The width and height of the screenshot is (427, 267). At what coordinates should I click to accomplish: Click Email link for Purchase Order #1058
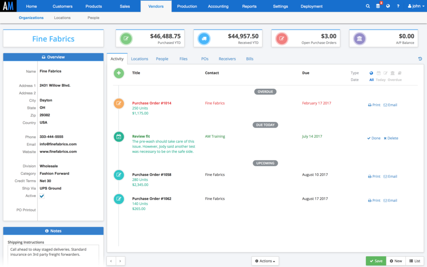[390, 177]
